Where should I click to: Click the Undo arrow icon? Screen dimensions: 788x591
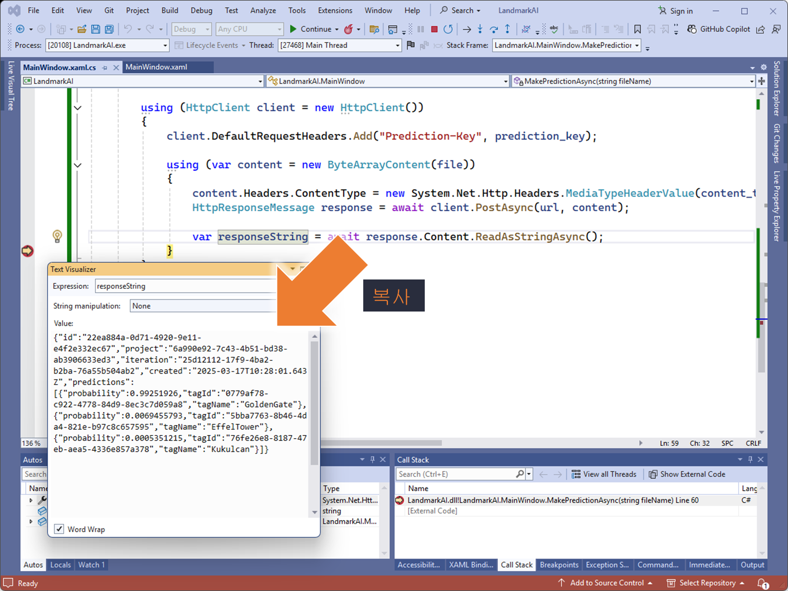tap(128, 29)
